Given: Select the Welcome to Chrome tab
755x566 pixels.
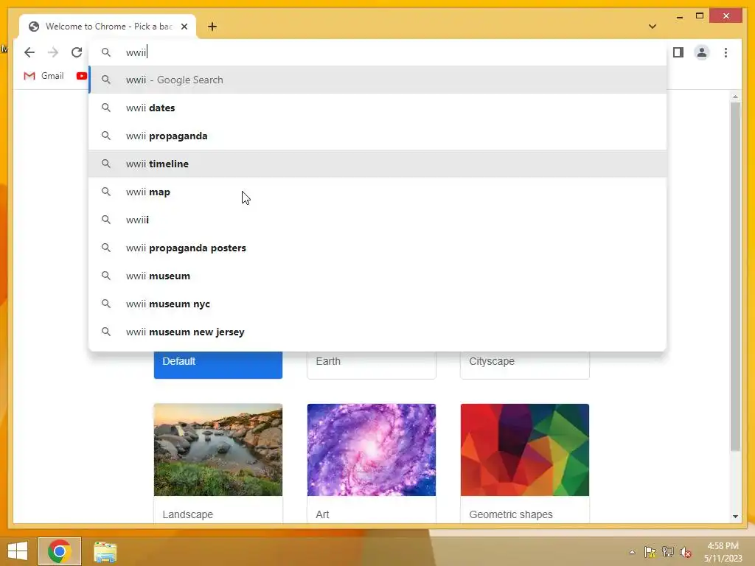Looking at the screenshot, I should (108, 27).
